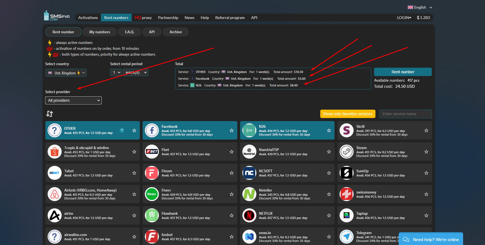This screenshot has height=245, width=485.
Task: Click the teal Rent number button
Action: 403,72
